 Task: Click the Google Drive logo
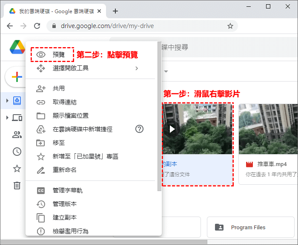[17, 47]
